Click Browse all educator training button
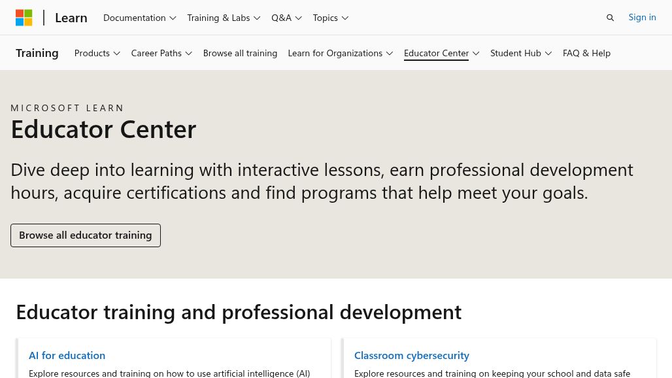The height and width of the screenshot is (378, 672). pyautogui.click(x=86, y=235)
